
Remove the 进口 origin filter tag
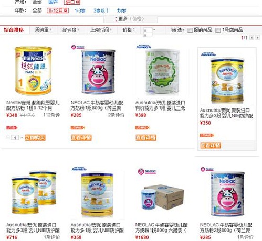(78, 2)
